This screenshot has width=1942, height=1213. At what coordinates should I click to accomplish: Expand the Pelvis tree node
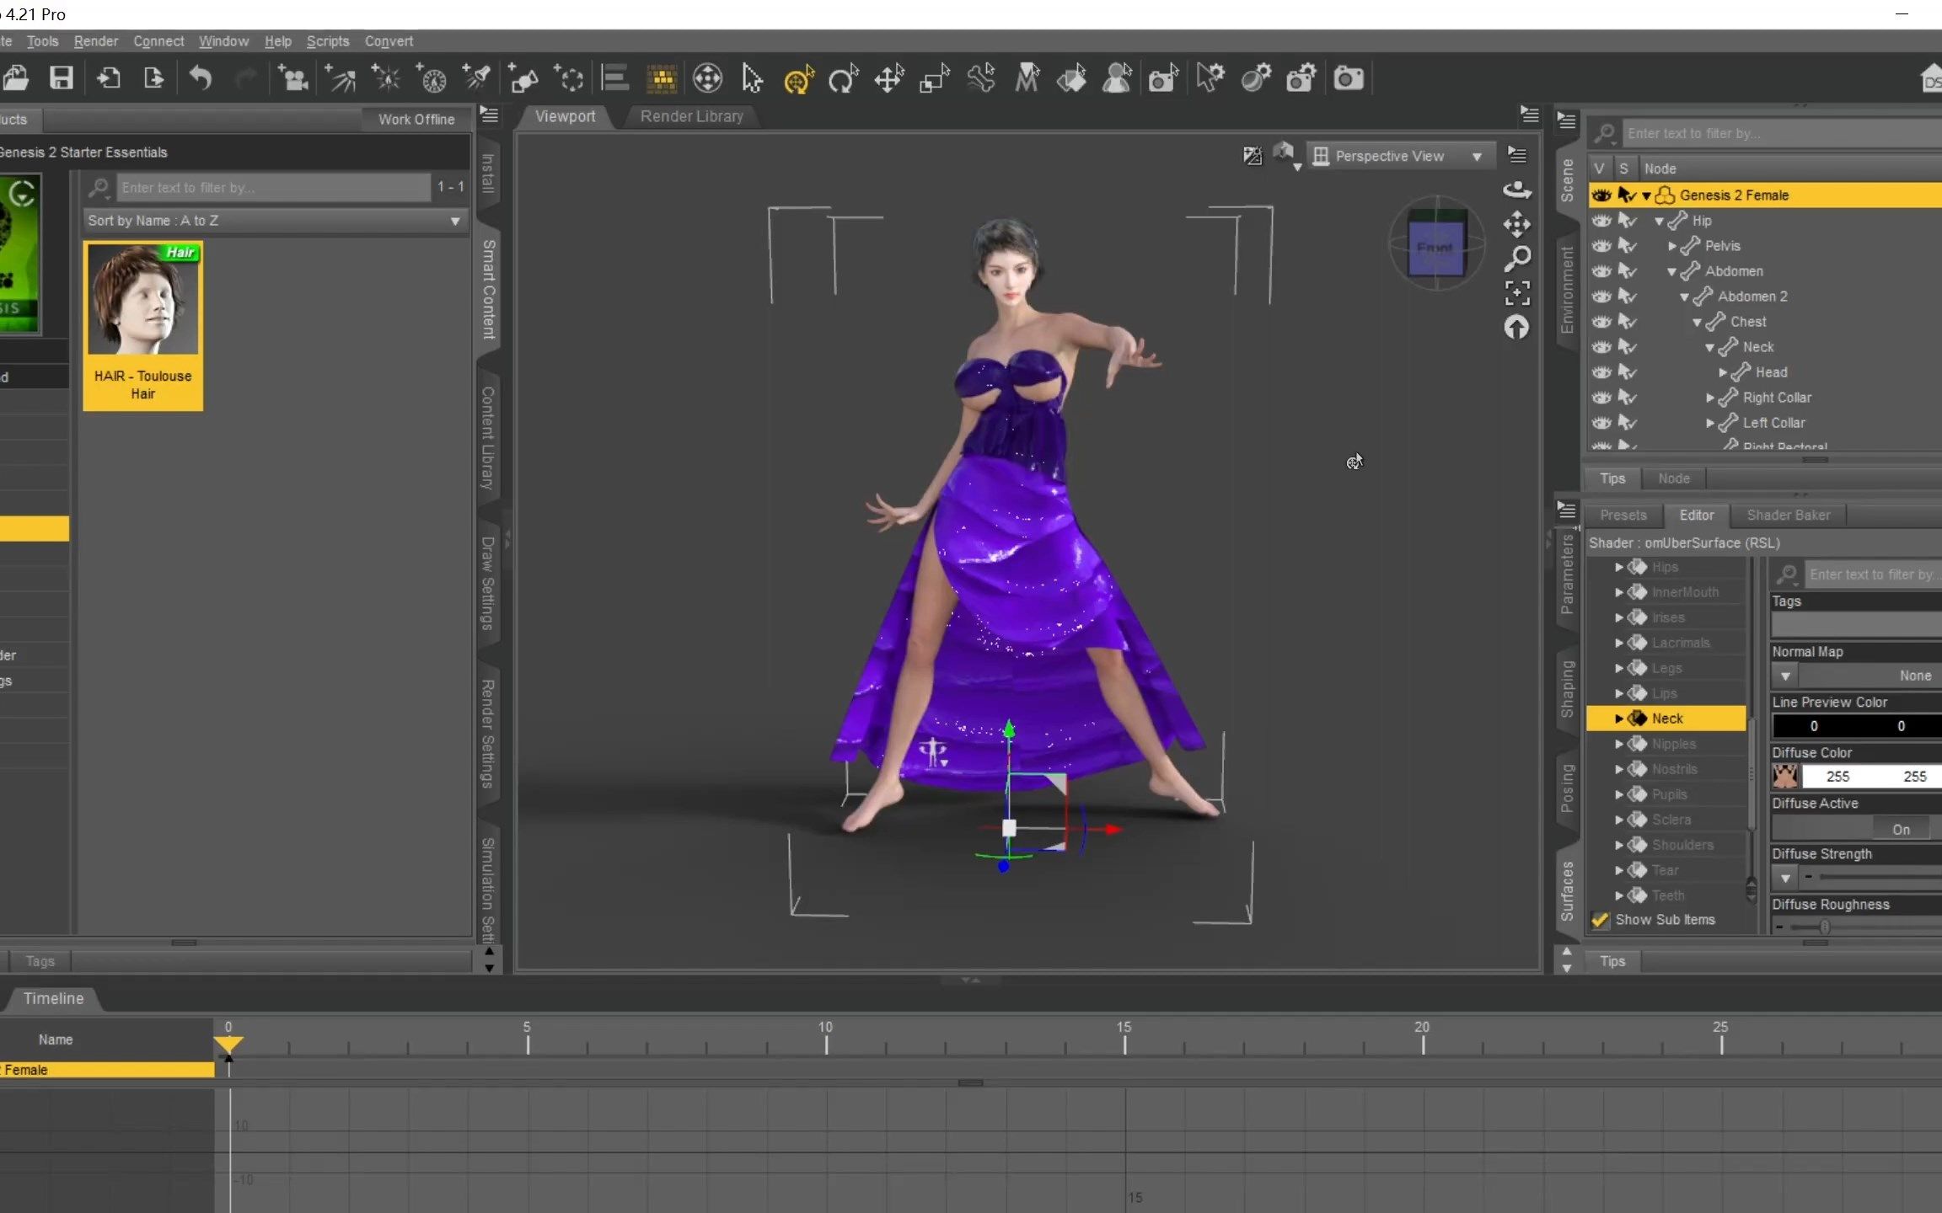pyautogui.click(x=1672, y=246)
